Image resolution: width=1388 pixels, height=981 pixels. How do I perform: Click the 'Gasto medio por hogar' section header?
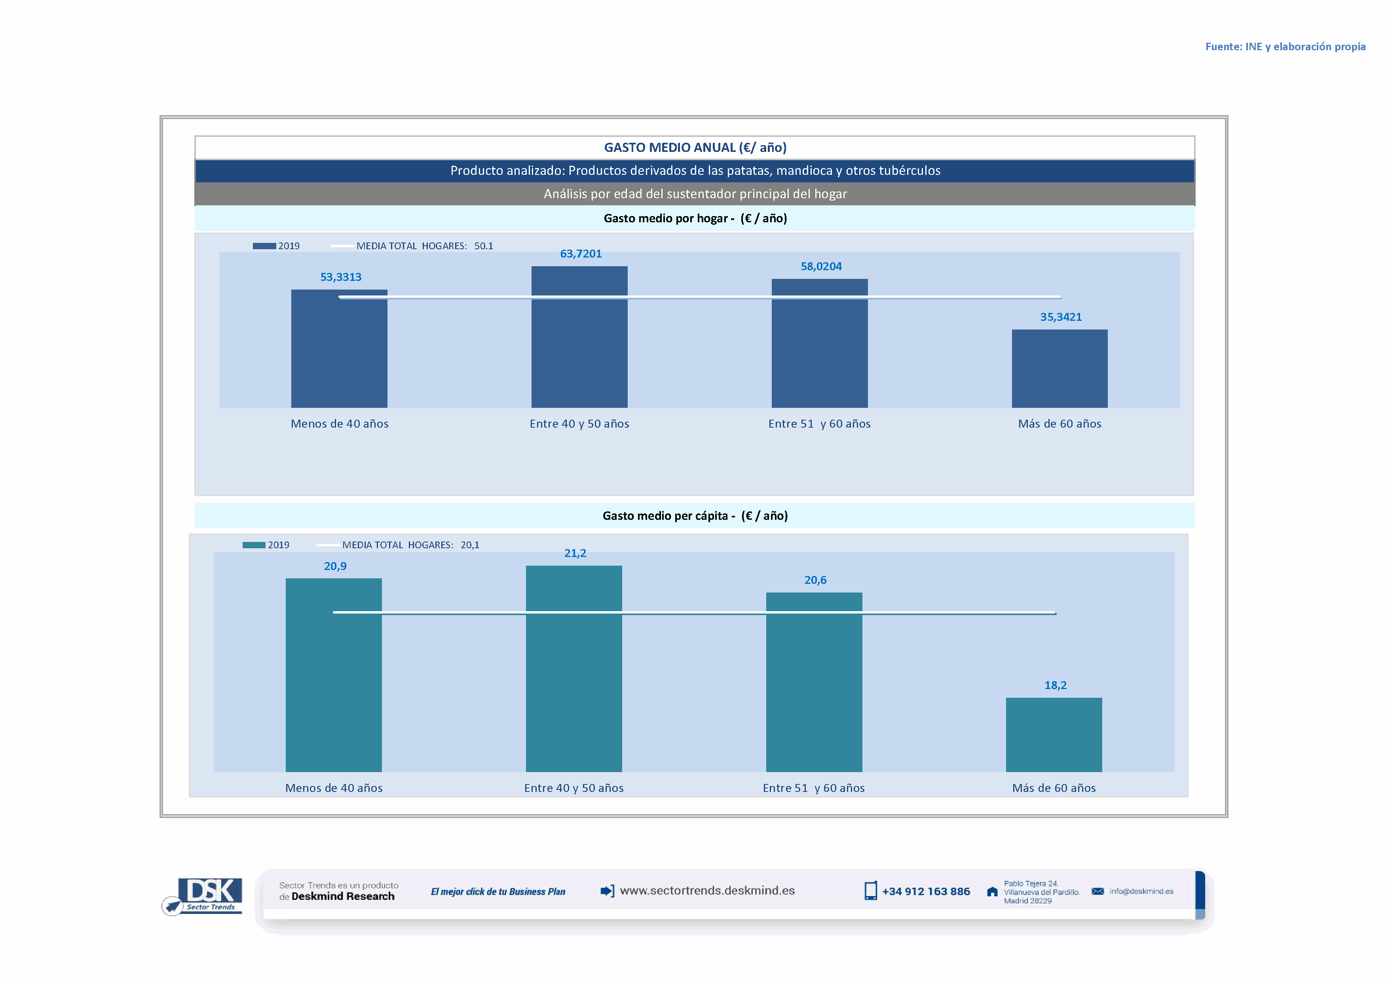point(695,219)
